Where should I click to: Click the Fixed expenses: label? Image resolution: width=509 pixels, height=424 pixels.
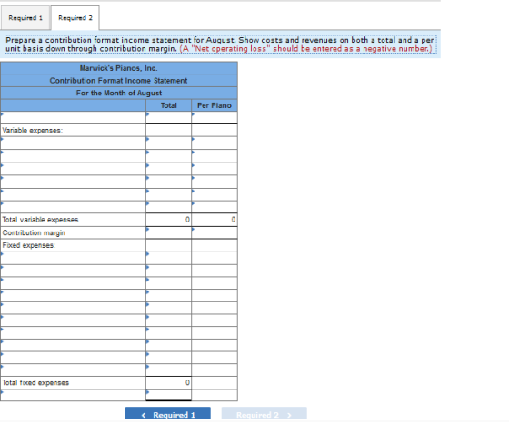(x=29, y=245)
